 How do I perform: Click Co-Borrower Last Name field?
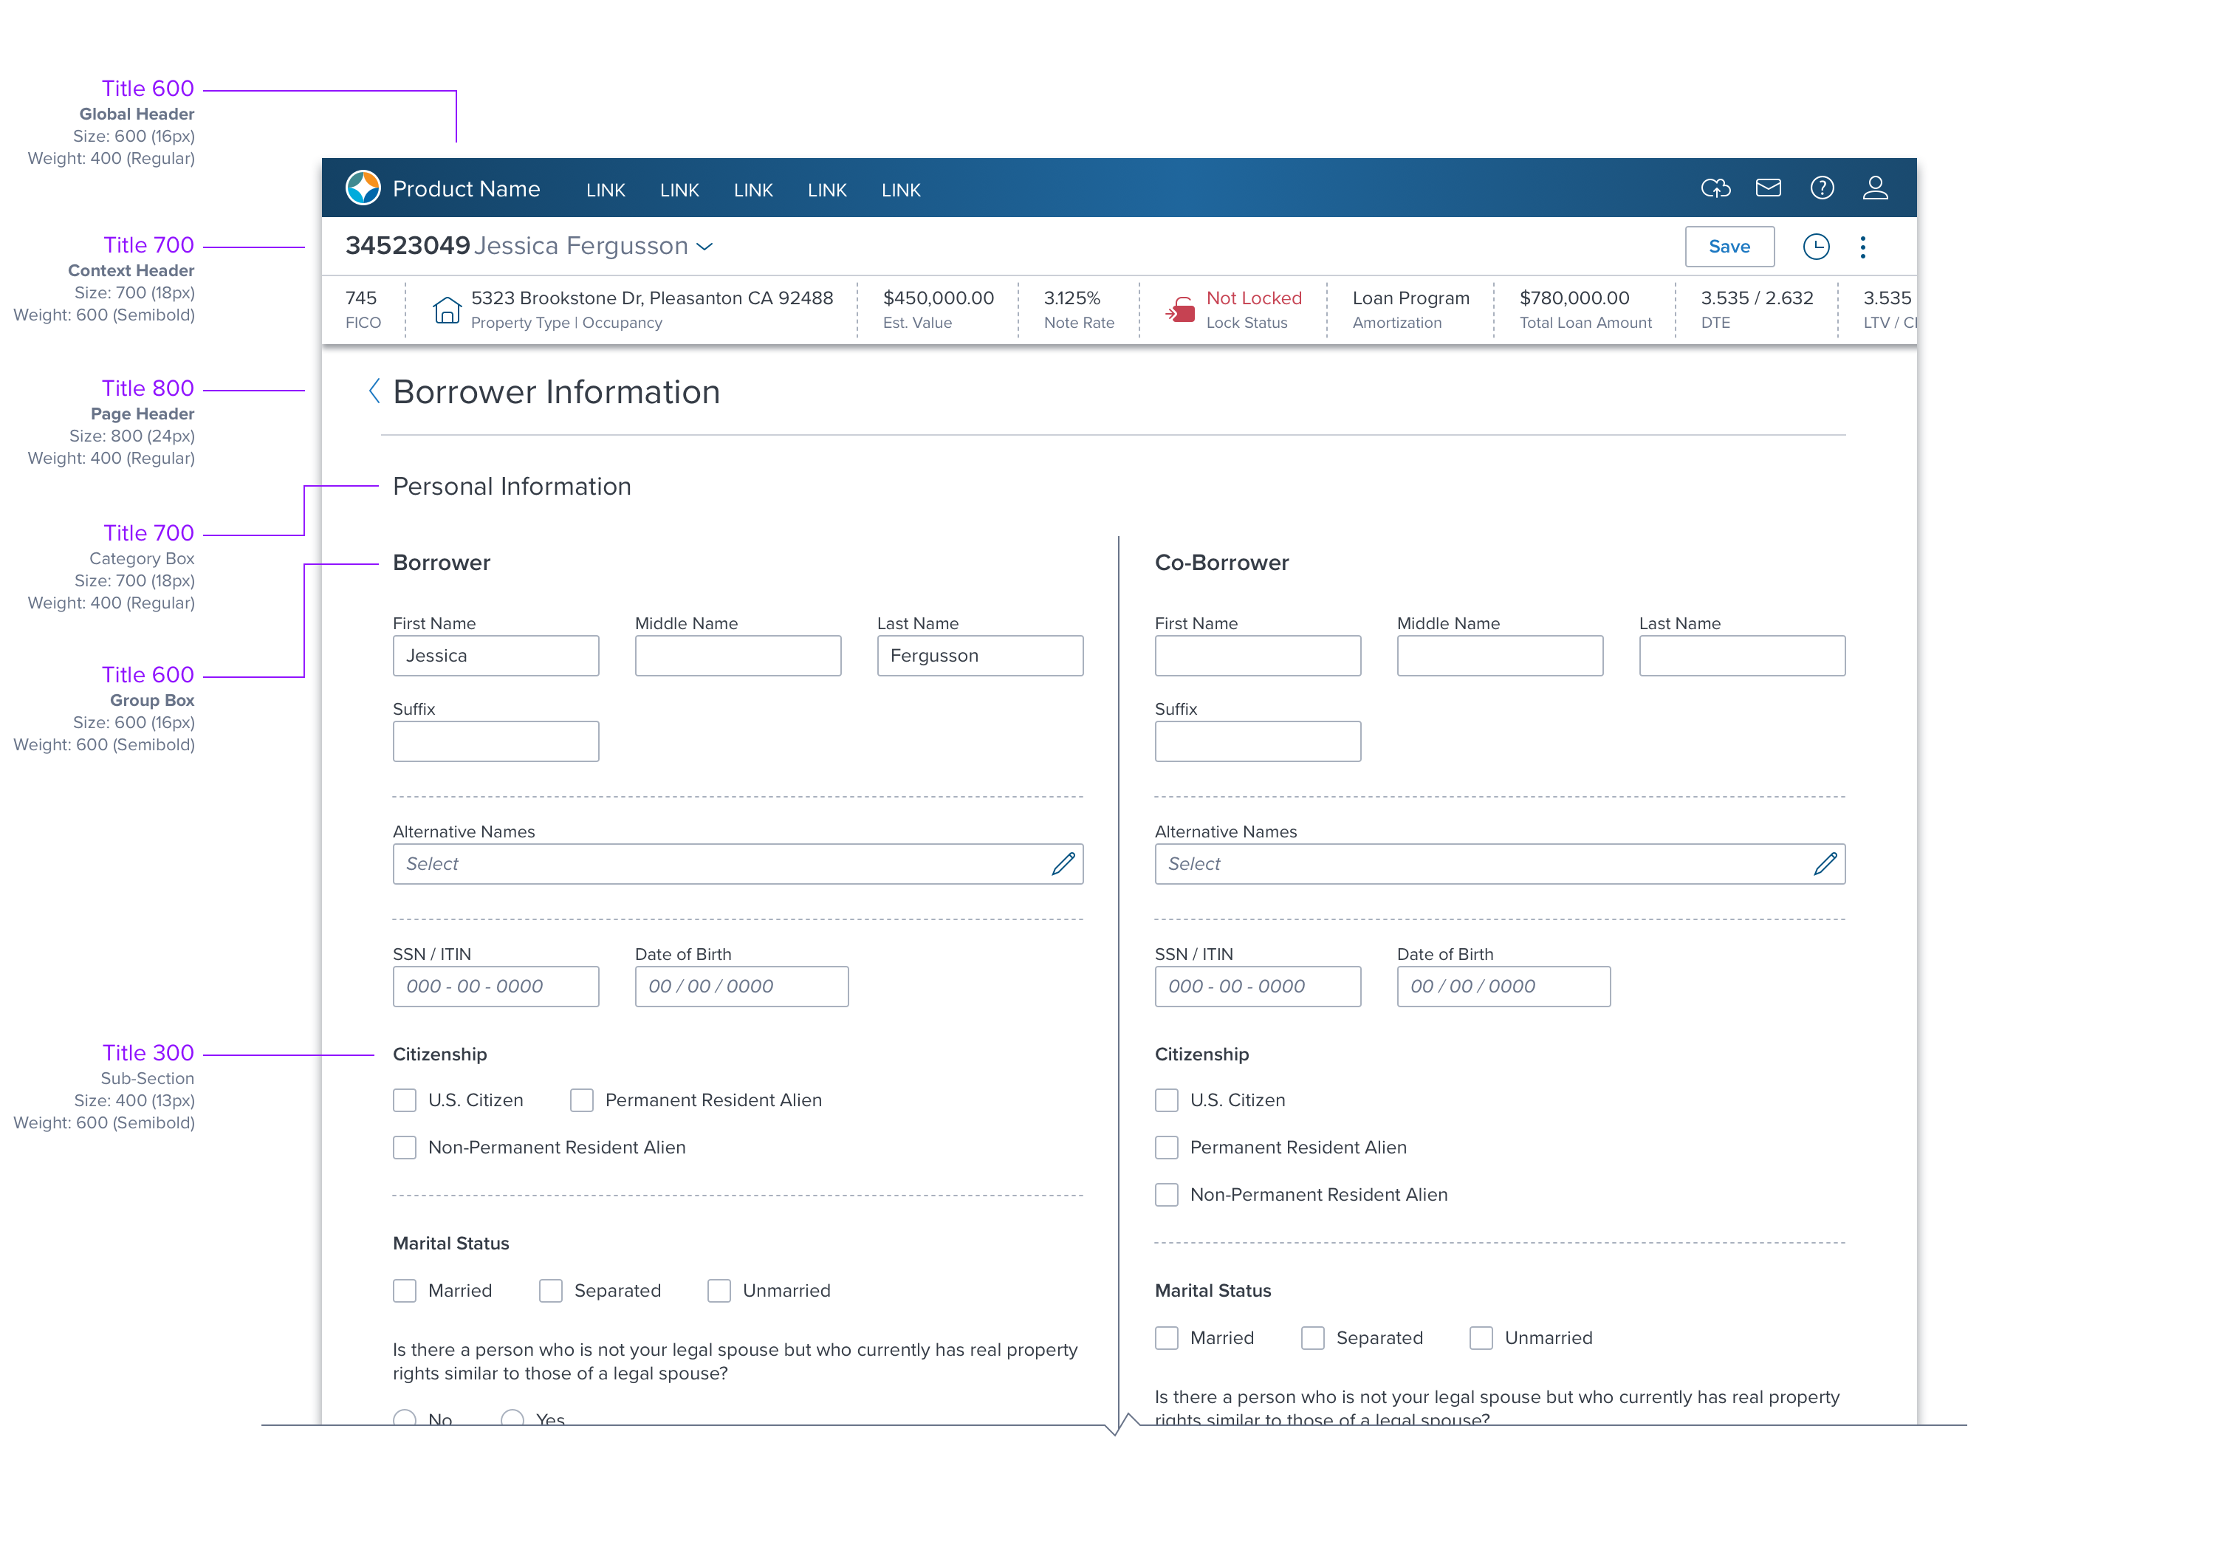(x=1742, y=655)
